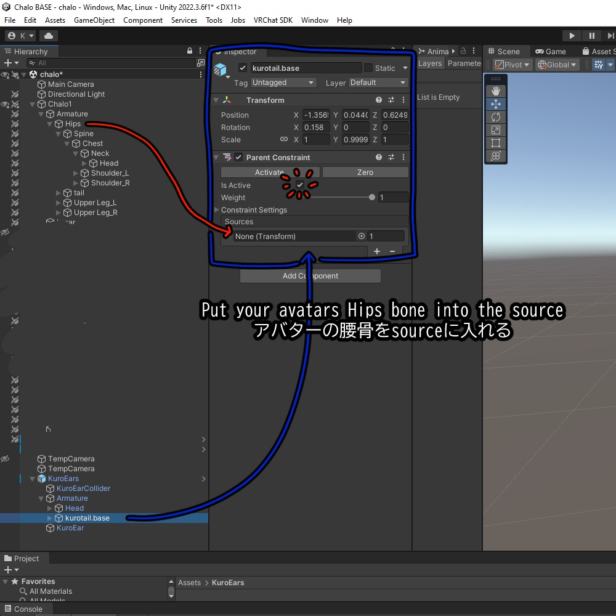
Task: Select KuroEarCollider in Hierarchy
Action: [x=83, y=488]
